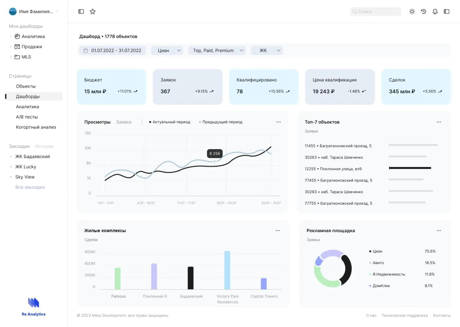Open the О нас footer link
Screen dimensions: 460x327
coord(371,315)
